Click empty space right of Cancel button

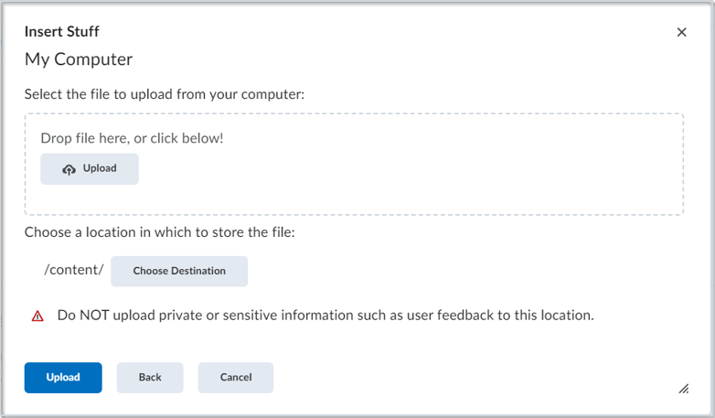[x=457, y=378]
